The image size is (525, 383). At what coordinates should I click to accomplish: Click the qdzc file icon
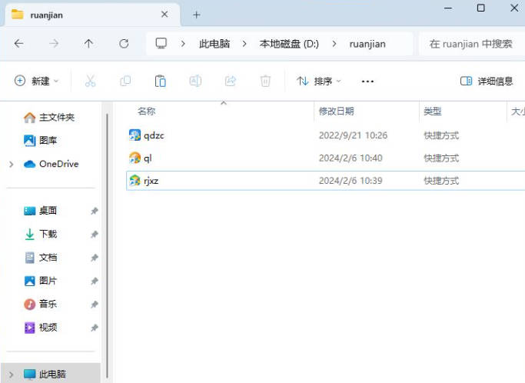[135, 135]
